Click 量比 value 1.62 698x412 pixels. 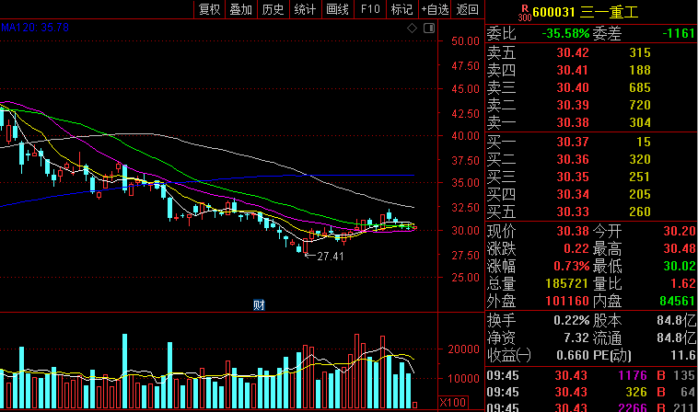[683, 283]
